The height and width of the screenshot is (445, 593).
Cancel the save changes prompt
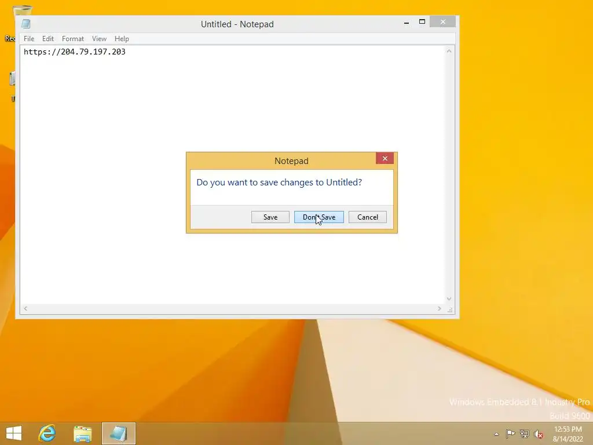(367, 217)
